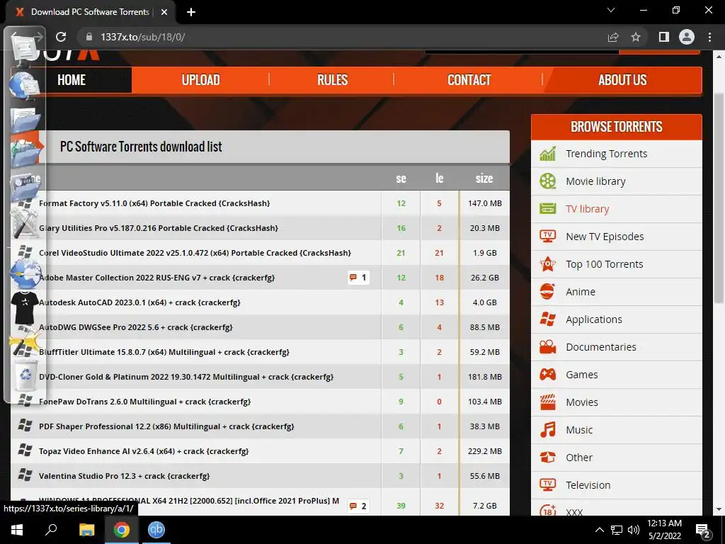Click the Anime ninja icon

(547, 292)
